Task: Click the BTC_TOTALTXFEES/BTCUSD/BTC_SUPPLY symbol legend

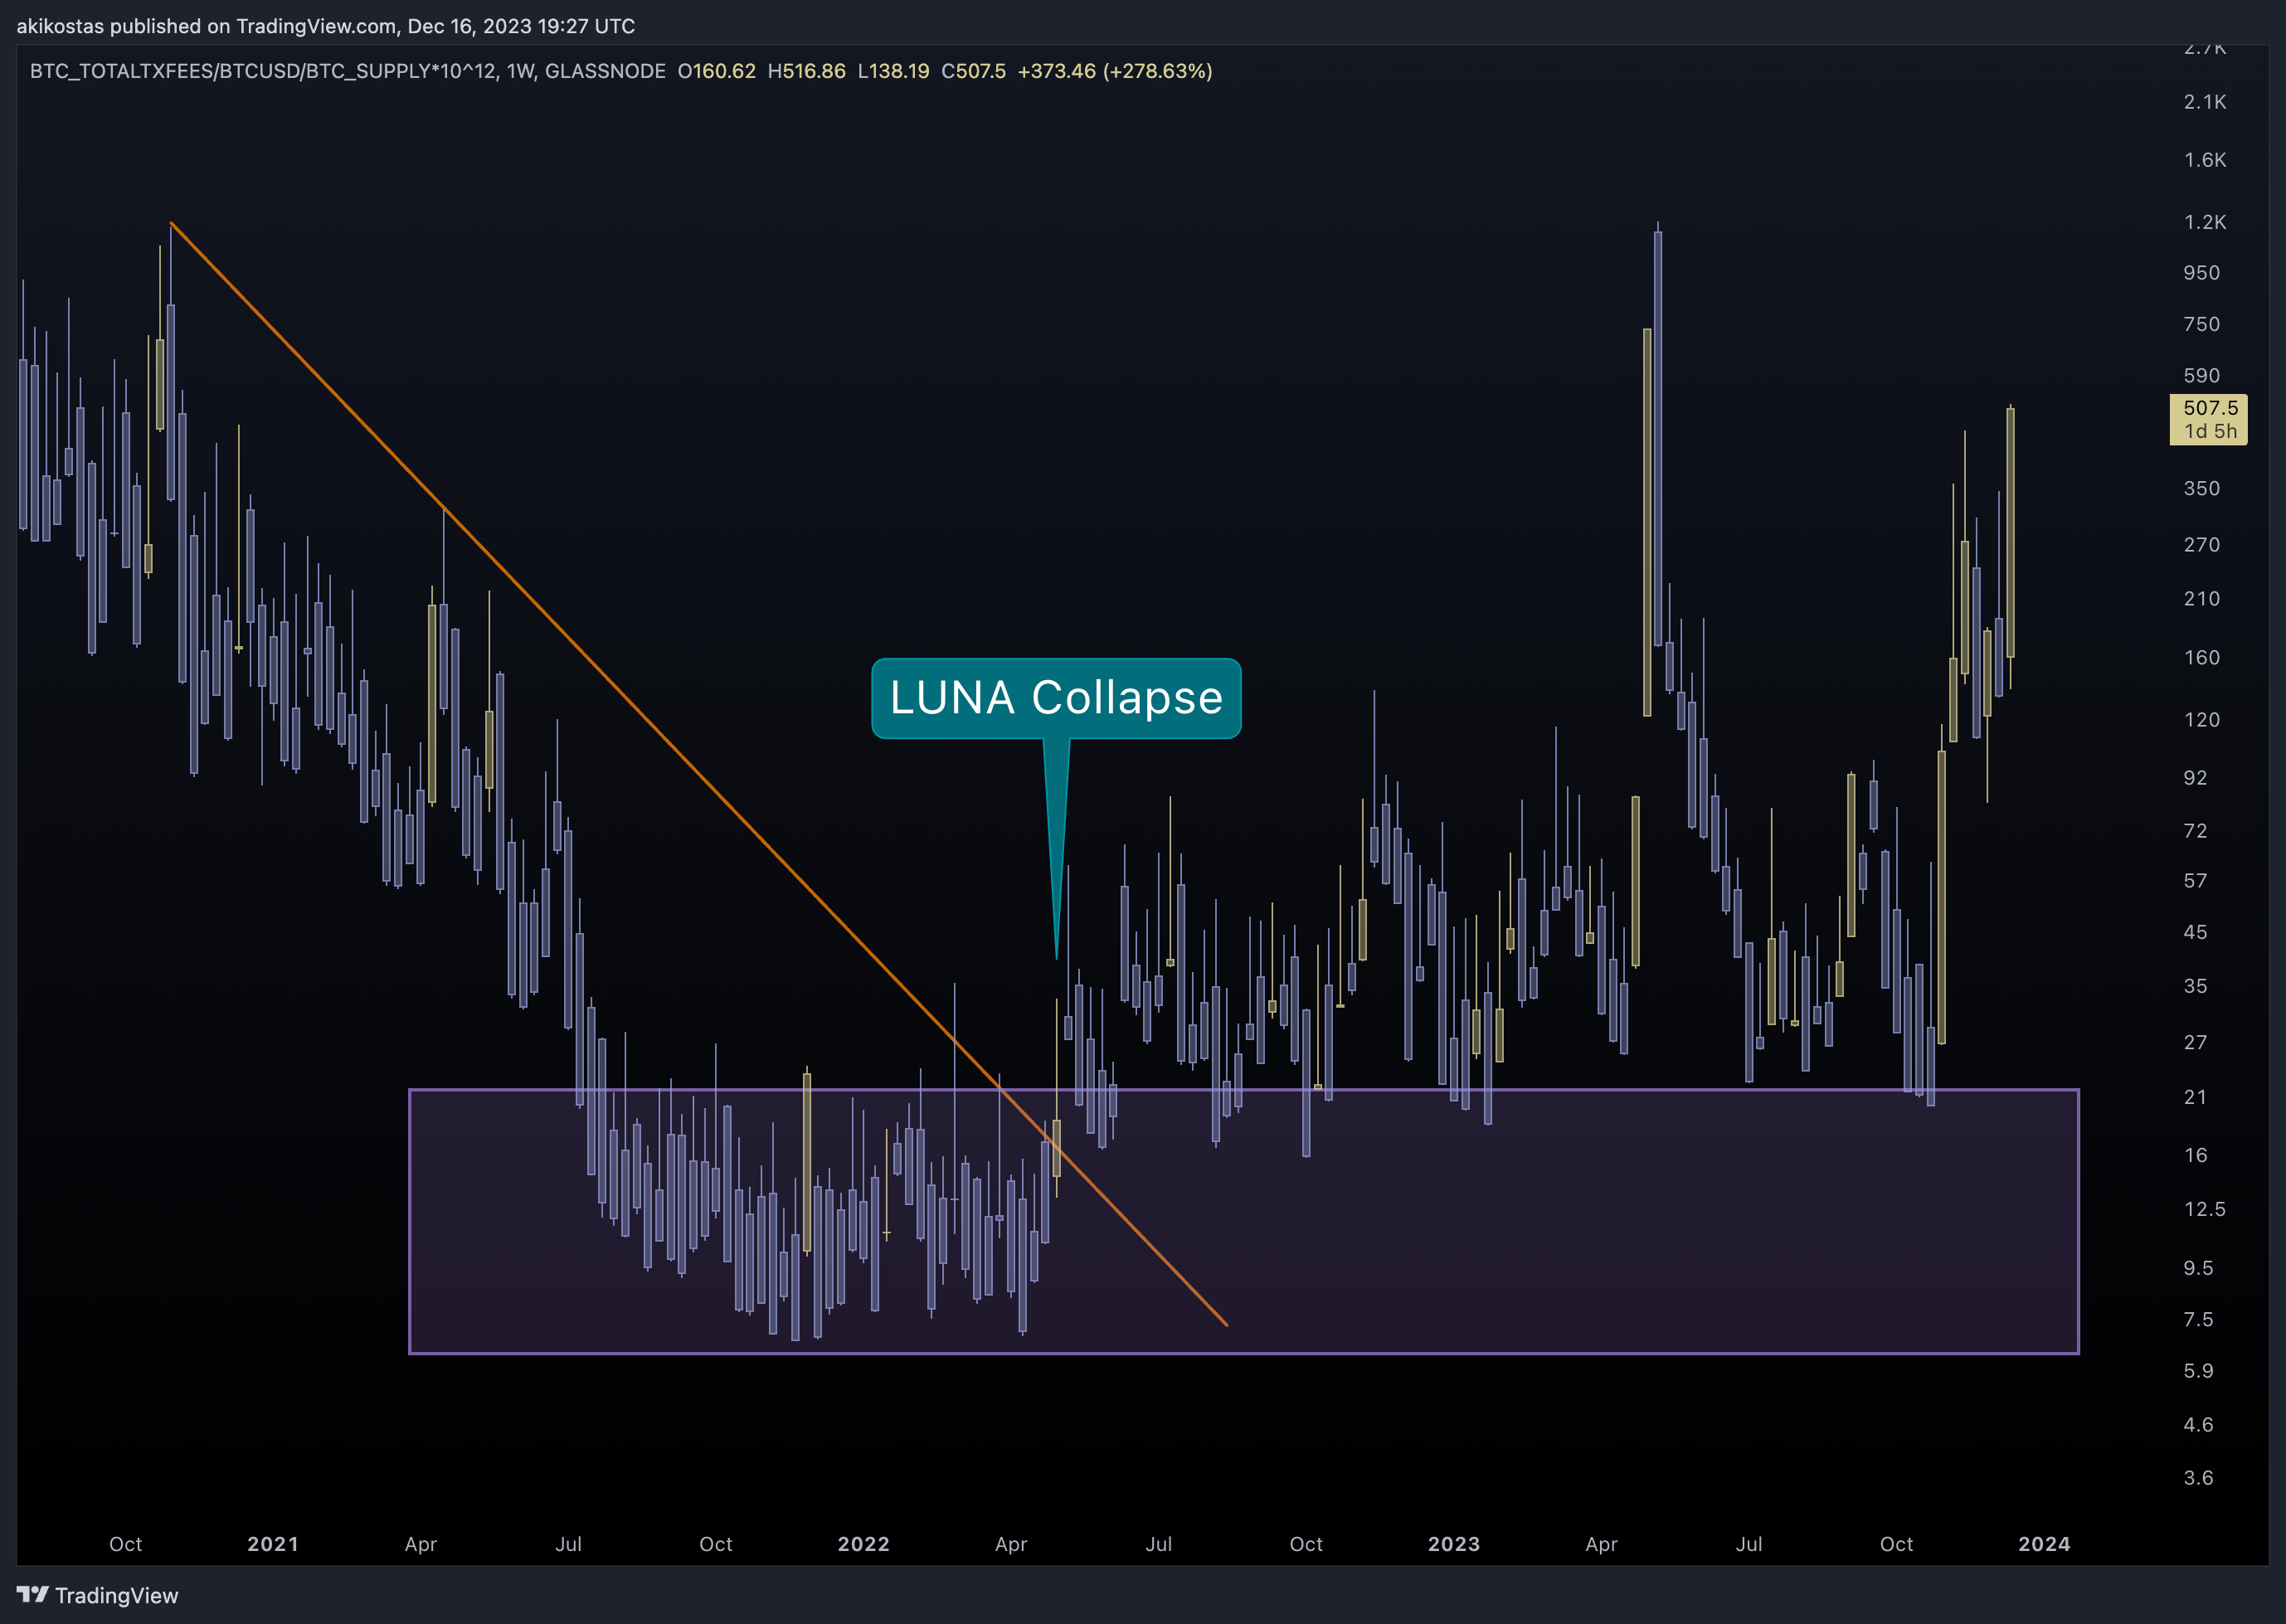Action: pyautogui.click(x=348, y=71)
